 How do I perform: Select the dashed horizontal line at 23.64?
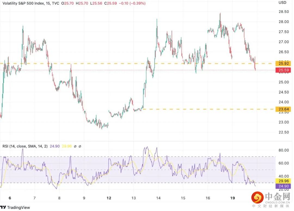(208, 109)
